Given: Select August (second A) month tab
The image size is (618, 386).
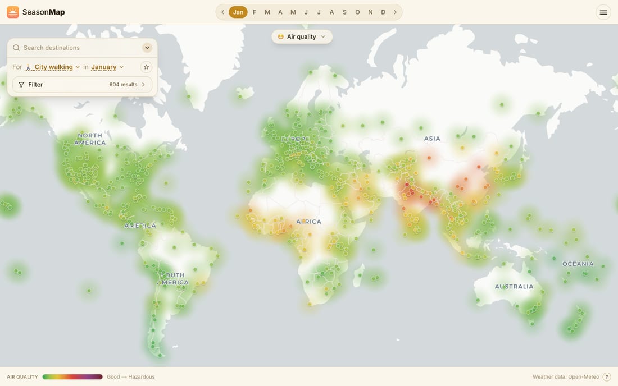Looking at the screenshot, I should coord(332,12).
